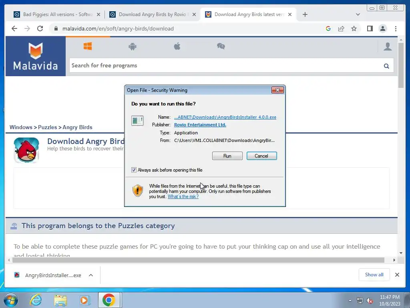Uncheck Always ask before opening this file
This screenshot has width=410, height=308.
[134, 170]
